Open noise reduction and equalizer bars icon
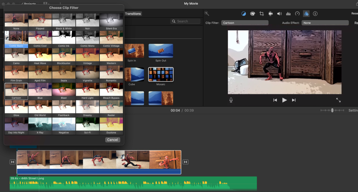This screenshot has width=358, height=192. [x=288, y=14]
